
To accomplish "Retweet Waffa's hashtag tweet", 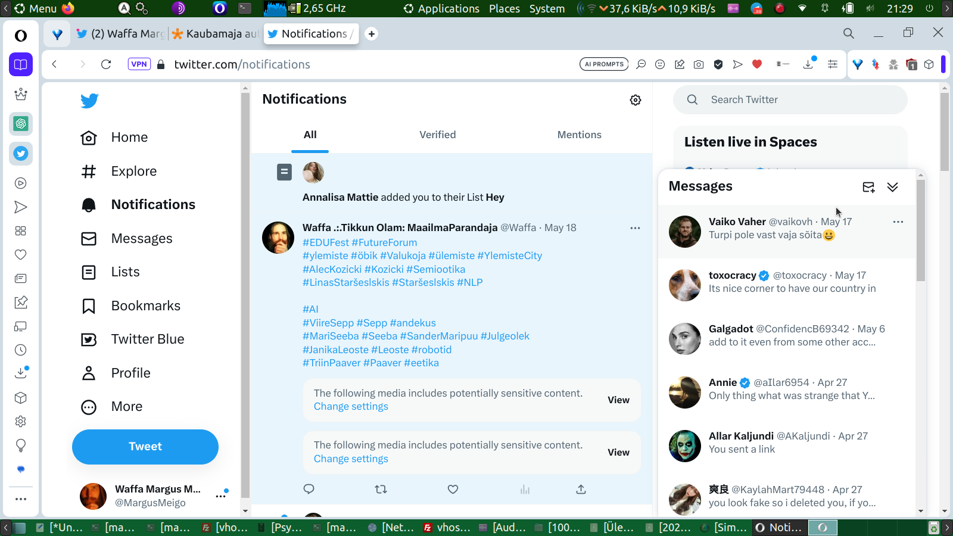I will tap(381, 489).
